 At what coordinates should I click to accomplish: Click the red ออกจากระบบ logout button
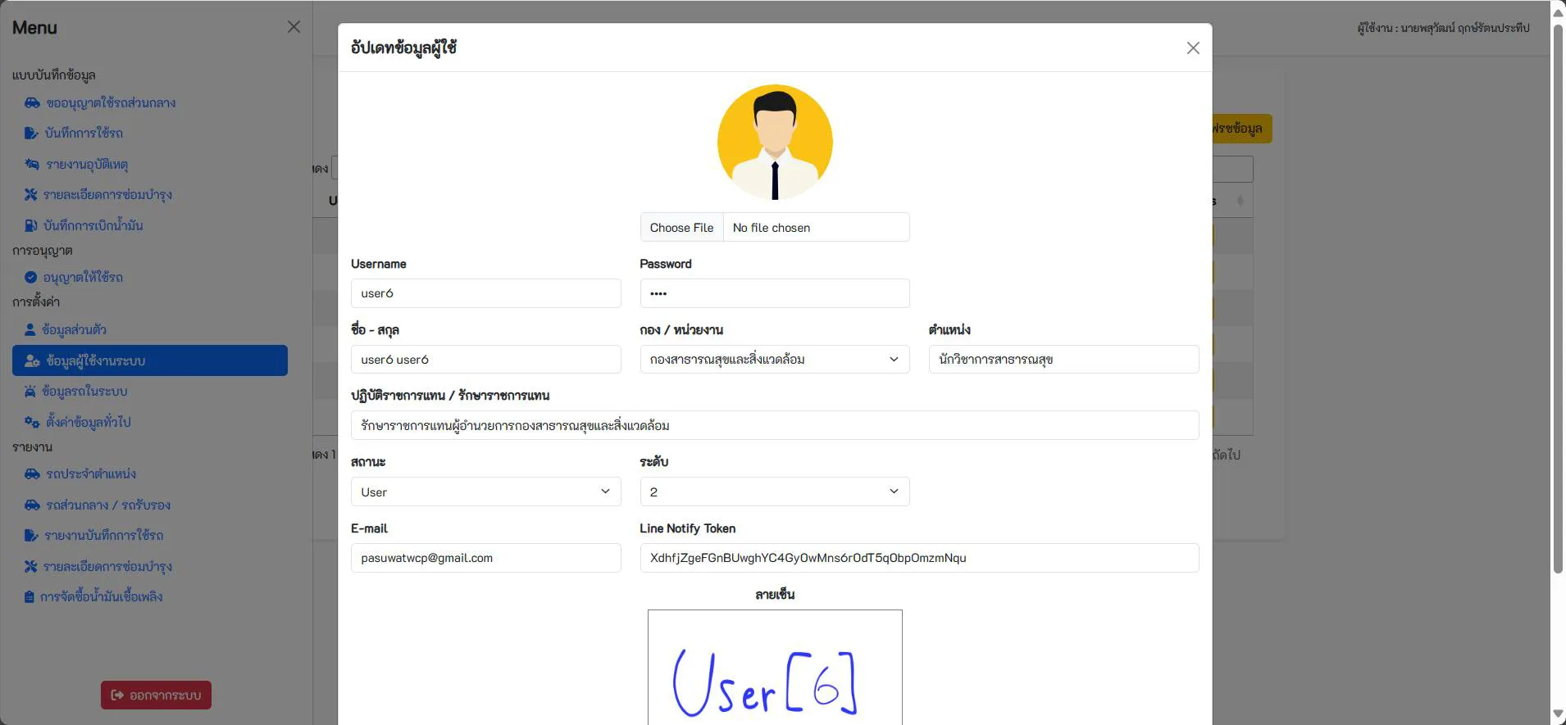156,695
